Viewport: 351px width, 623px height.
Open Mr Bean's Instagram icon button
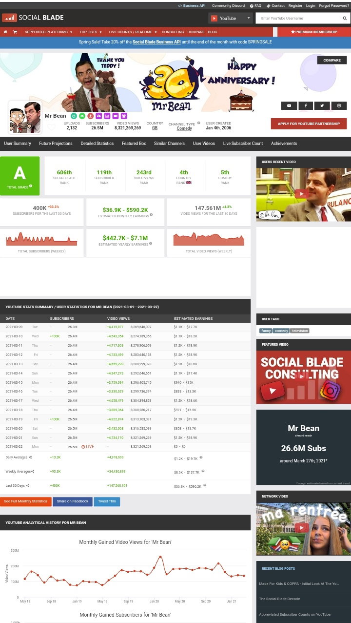(339, 105)
